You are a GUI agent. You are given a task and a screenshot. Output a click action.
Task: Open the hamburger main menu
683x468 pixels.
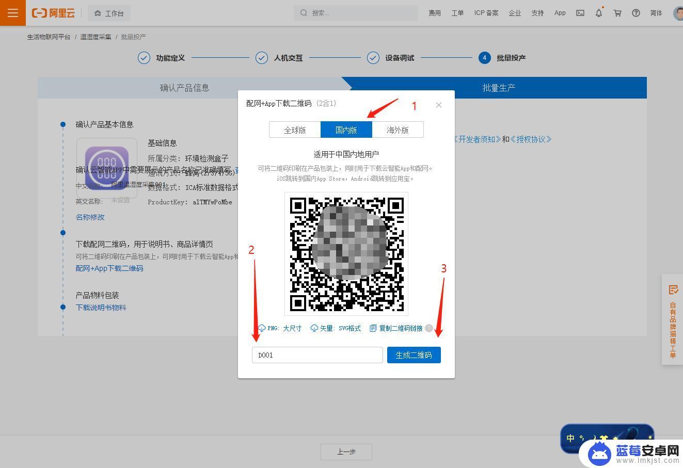pyautogui.click(x=13, y=13)
